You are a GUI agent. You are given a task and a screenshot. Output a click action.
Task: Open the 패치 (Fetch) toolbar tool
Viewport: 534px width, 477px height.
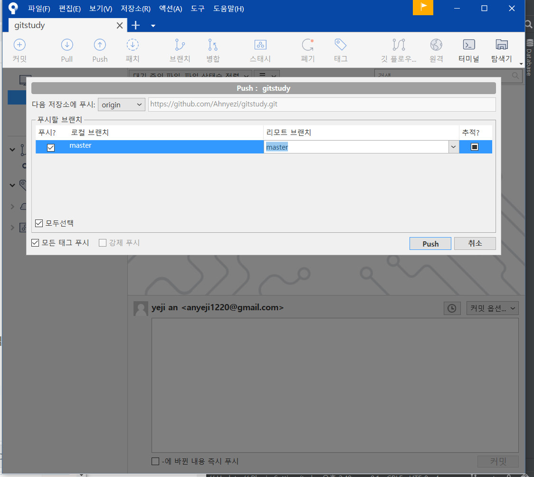tap(133, 50)
